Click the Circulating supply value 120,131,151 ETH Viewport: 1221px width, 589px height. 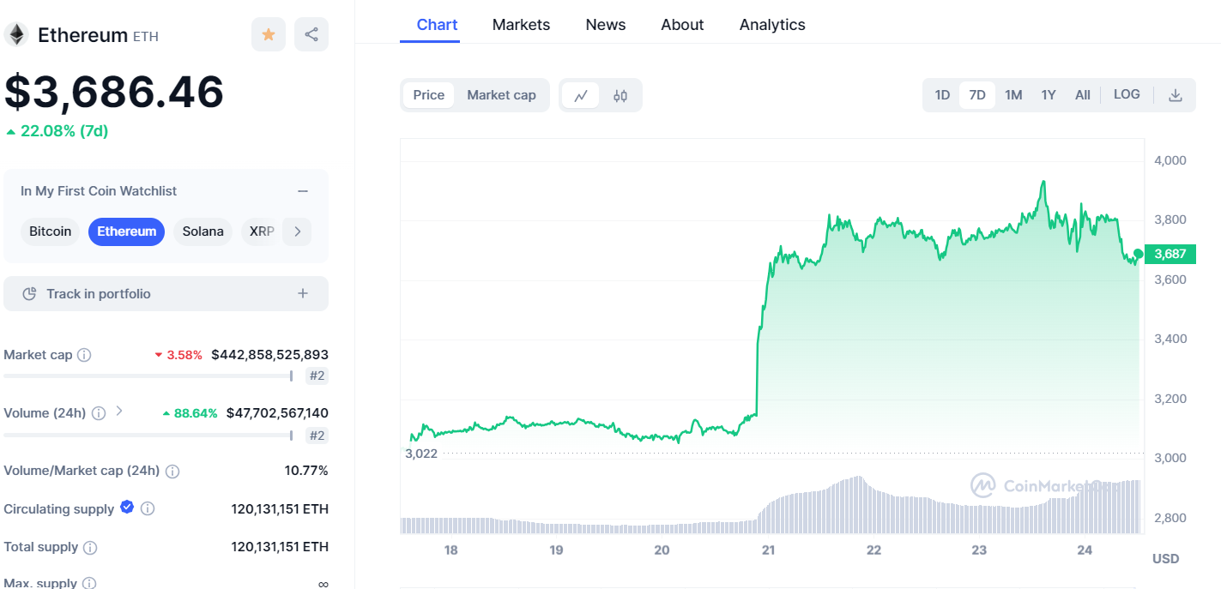tap(280, 509)
